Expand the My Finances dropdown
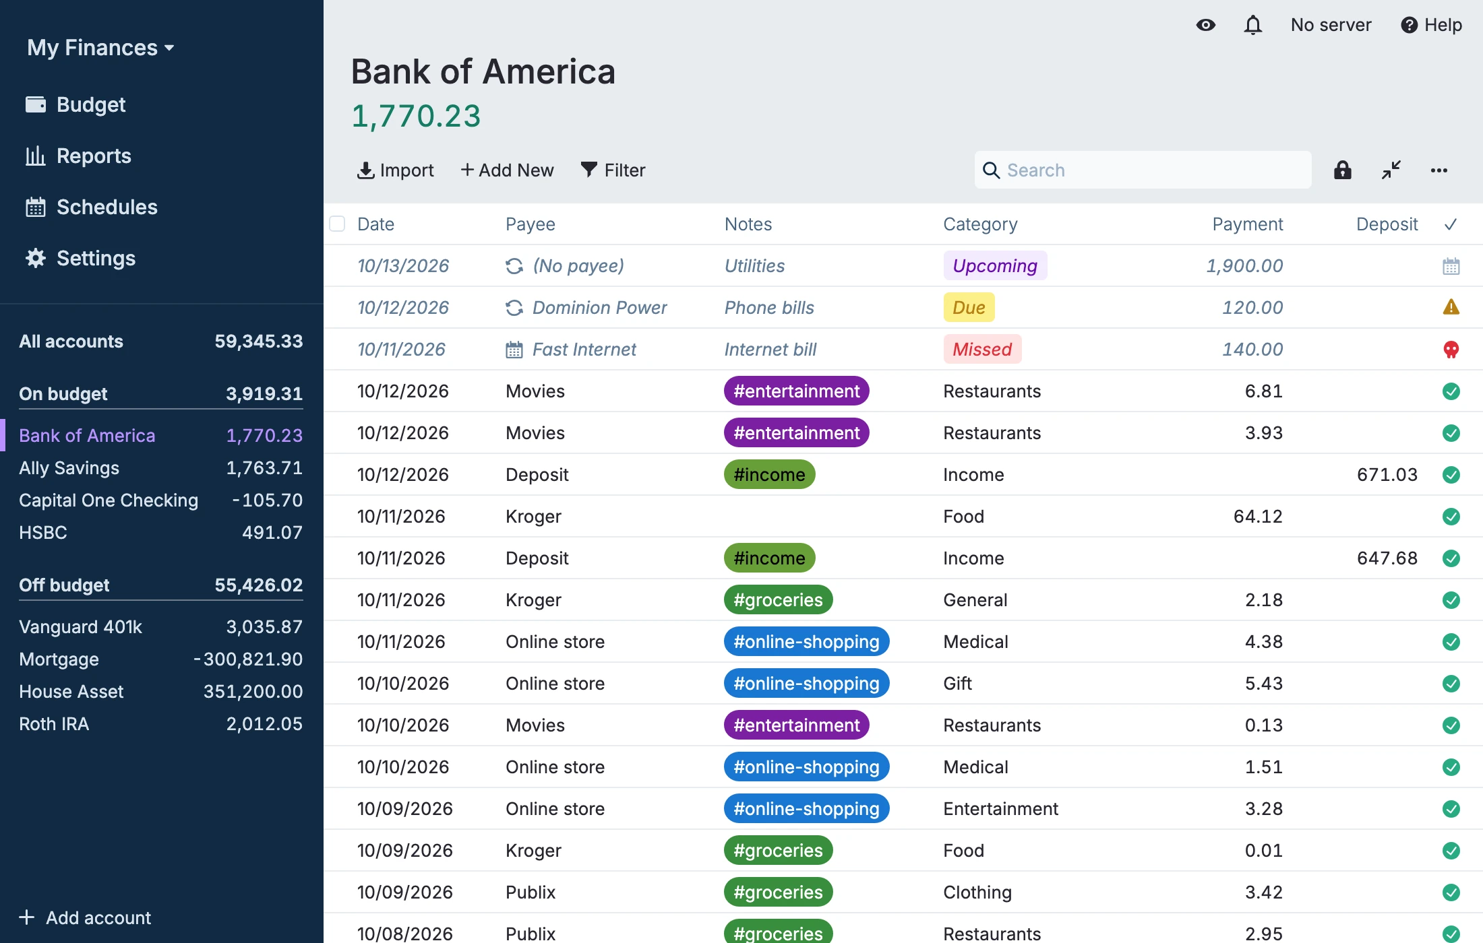This screenshot has width=1483, height=943. click(100, 48)
